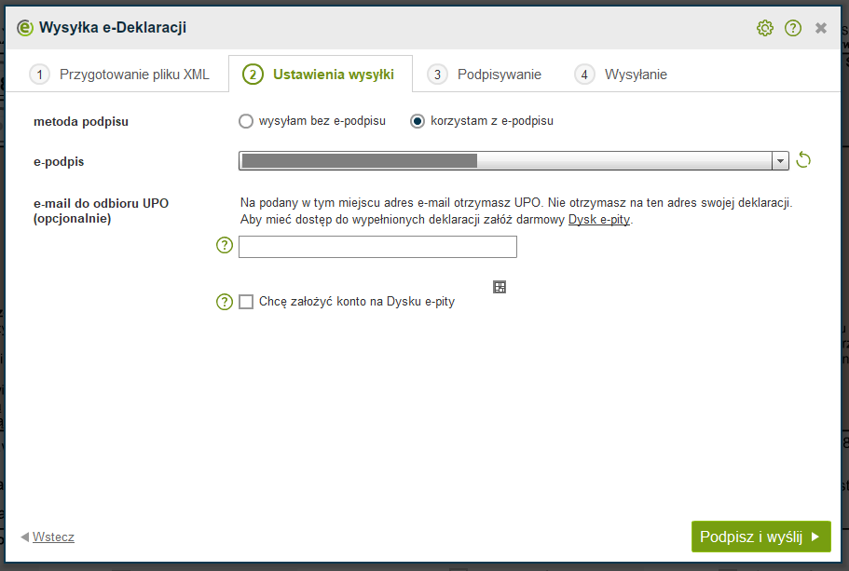Close the Wysyłka e-Deklaracji dialog

pos(821,28)
